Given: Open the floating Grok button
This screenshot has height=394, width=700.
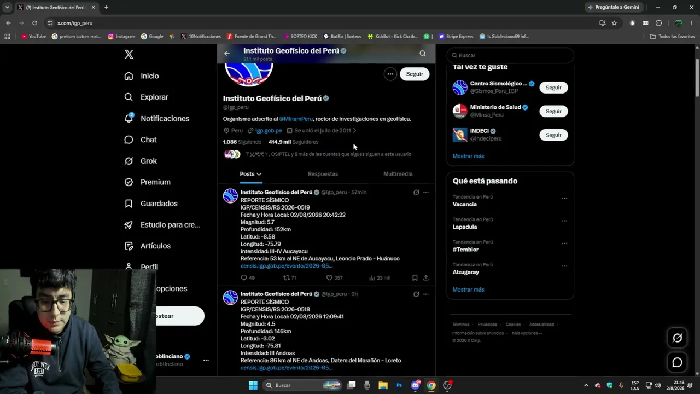Looking at the screenshot, I should 677,338.
